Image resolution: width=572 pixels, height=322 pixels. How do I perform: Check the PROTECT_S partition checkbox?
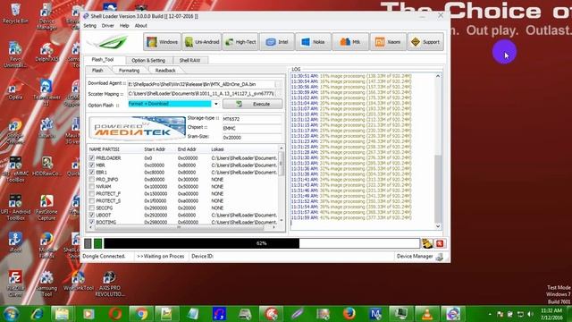(x=91, y=200)
